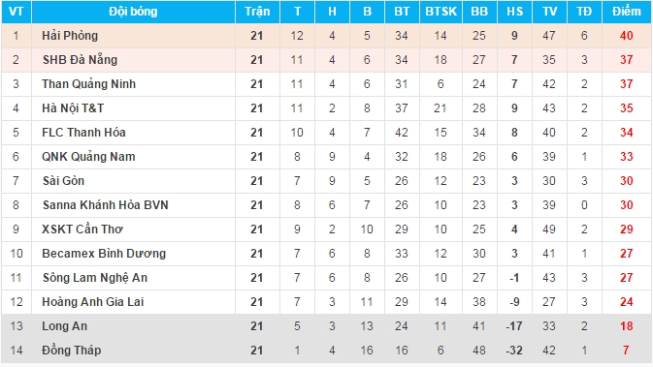Click the QNK Quảng Nam row name

click(x=88, y=157)
